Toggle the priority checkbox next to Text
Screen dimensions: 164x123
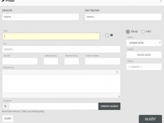tap(107, 35)
